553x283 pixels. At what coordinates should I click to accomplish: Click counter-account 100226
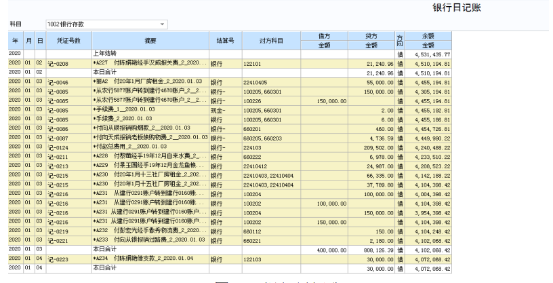click(271, 101)
